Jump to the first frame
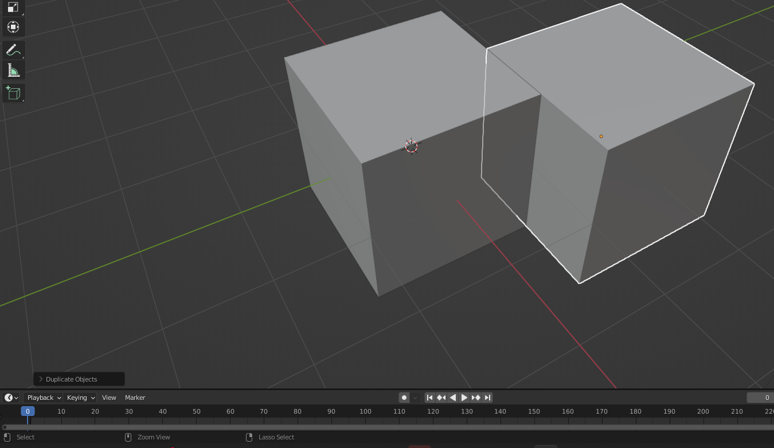This screenshot has width=774, height=448. pos(429,398)
